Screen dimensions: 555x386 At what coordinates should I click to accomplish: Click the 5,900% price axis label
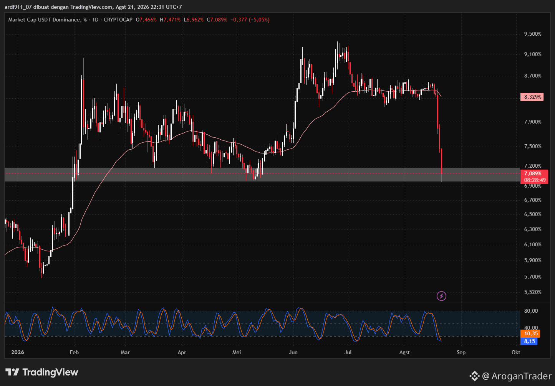click(x=533, y=260)
